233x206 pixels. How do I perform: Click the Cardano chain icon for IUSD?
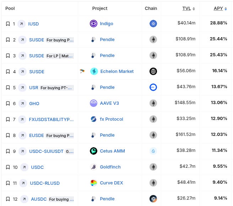point(153,24)
